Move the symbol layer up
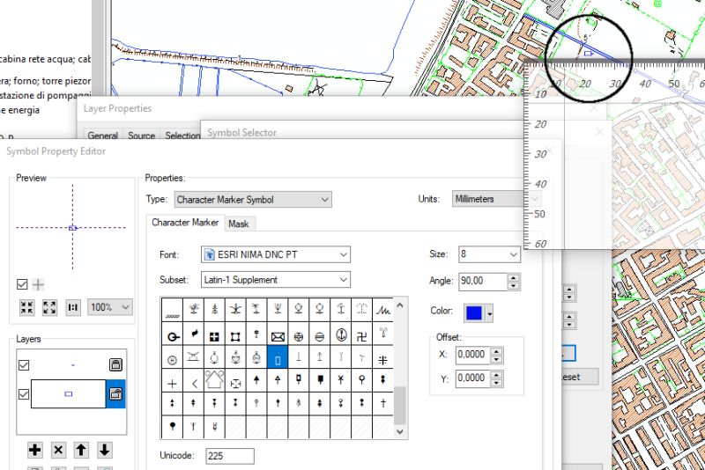This screenshot has height=470, width=705. click(81, 450)
